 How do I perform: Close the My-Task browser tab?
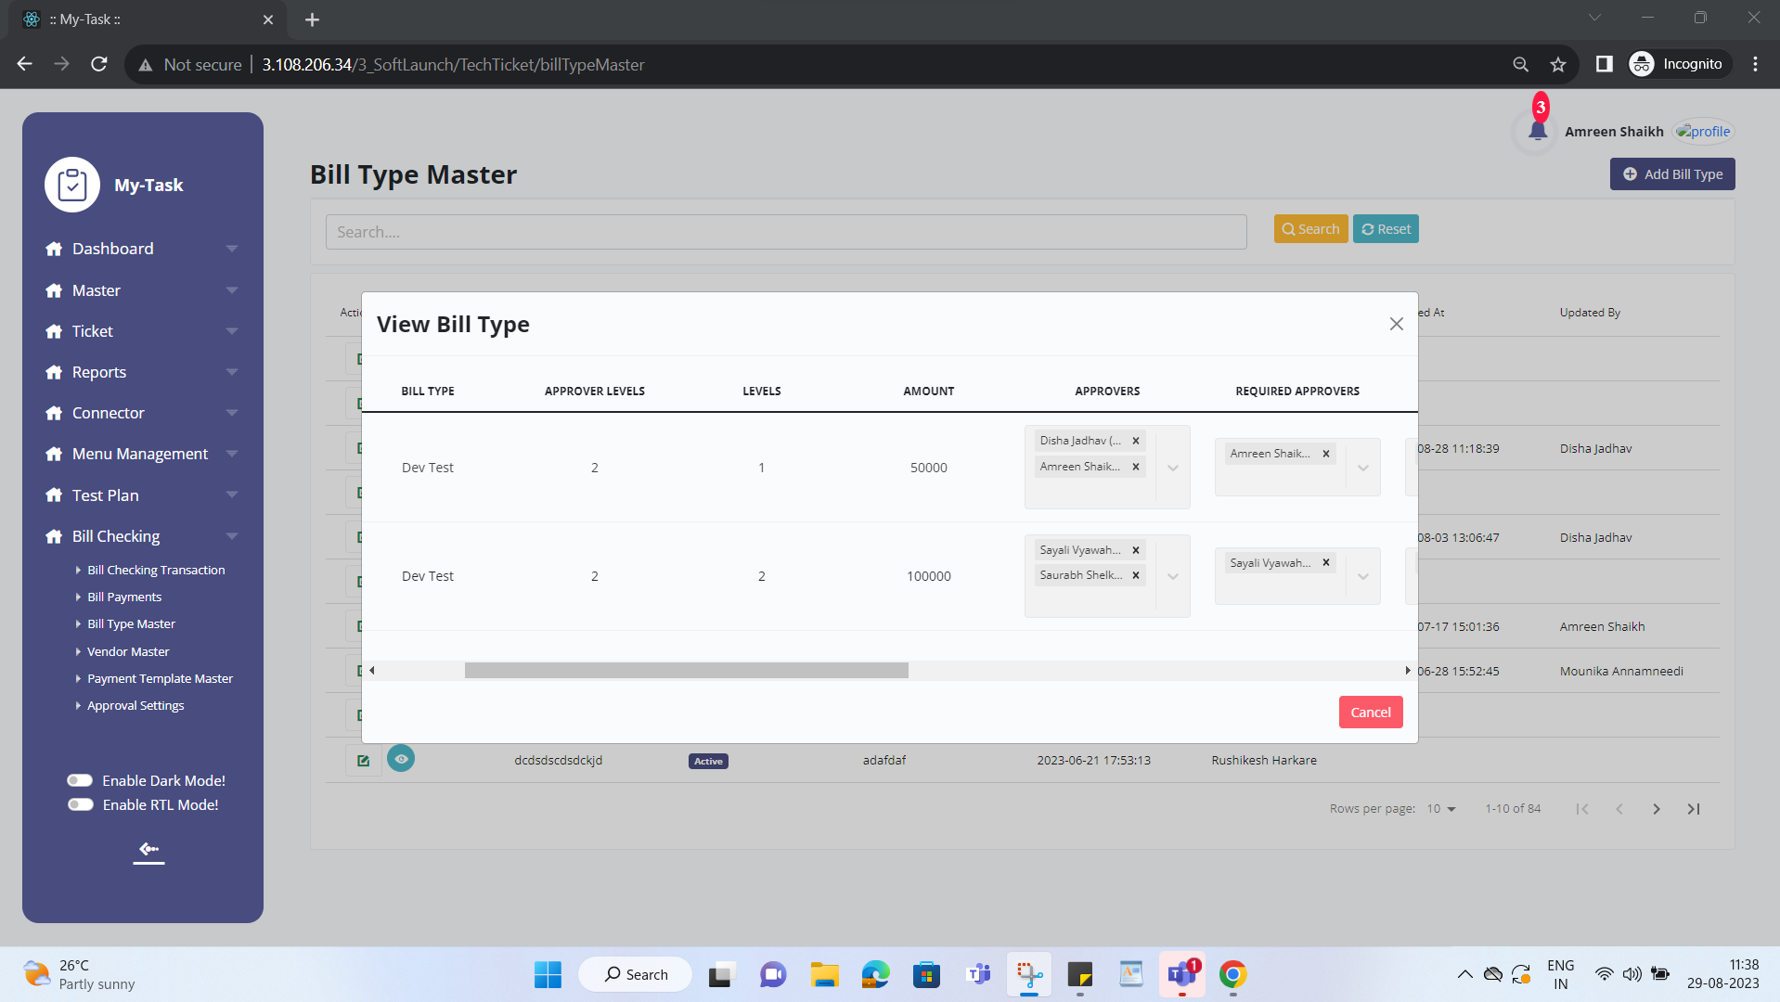coord(268,19)
